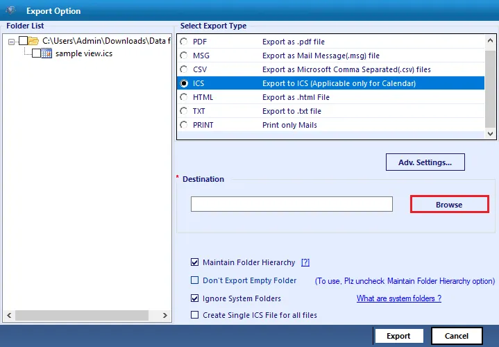Click 'Export as Mail Message(.msg) file' text
Screen dimensions: 499x347
(x=321, y=56)
